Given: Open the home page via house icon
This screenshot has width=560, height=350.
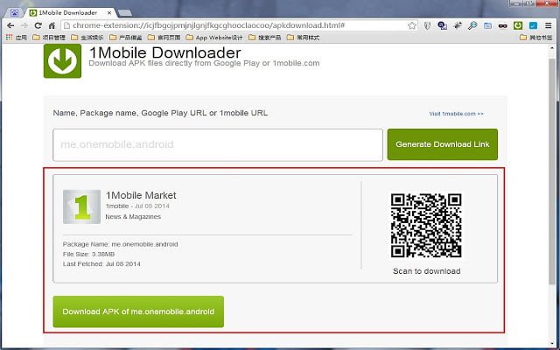Looking at the screenshot, I should [52, 25].
